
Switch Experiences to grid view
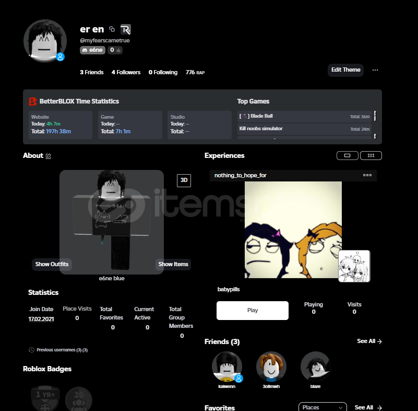(371, 156)
